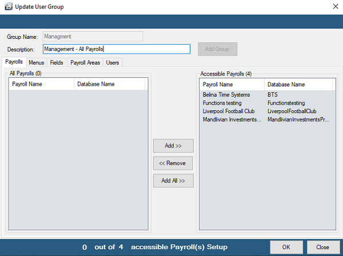Click the OK button
343x256 pixels.
286,247
